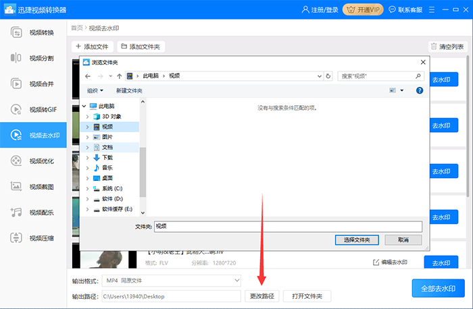Expand the 软件缓存 (E:) node arrow

click(87, 209)
